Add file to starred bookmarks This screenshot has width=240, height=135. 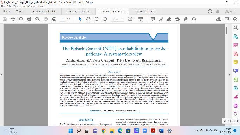[x=13, y=19]
